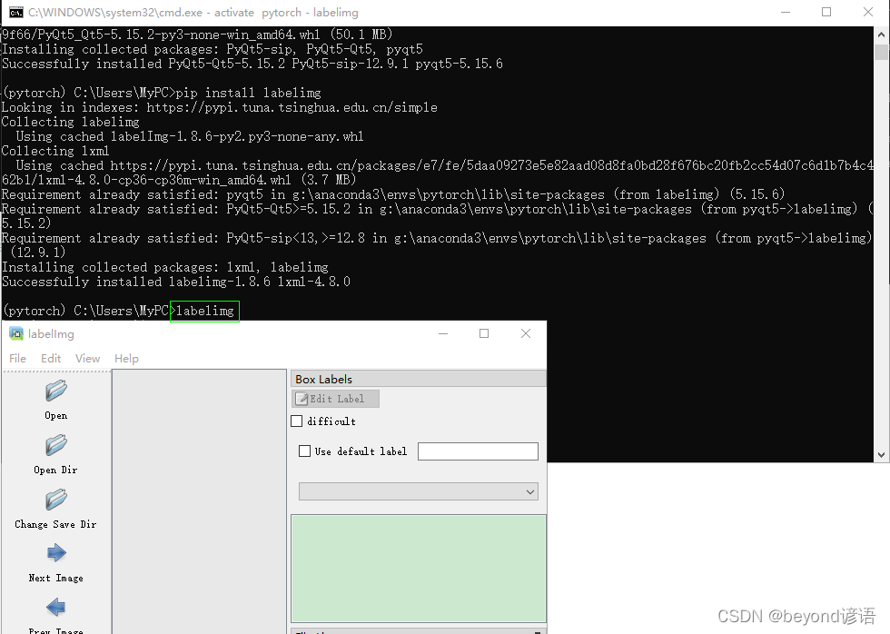Check Use default label option
This screenshot has width=890, height=634.
[x=305, y=451]
